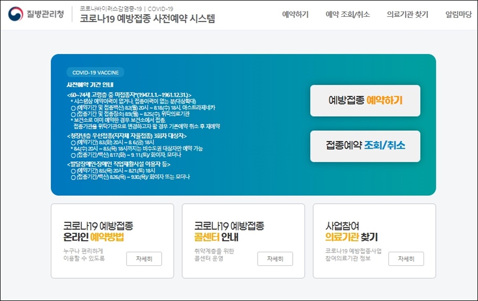The width and height of the screenshot is (478, 301).
Task: Click 자세히 on 의료기관 찾기 card
Action: [x=406, y=258]
